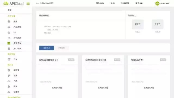Click the 汇总 sidebar icon
Image resolution: width=174 pixels, height=98 pixels.
coord(9,59)
